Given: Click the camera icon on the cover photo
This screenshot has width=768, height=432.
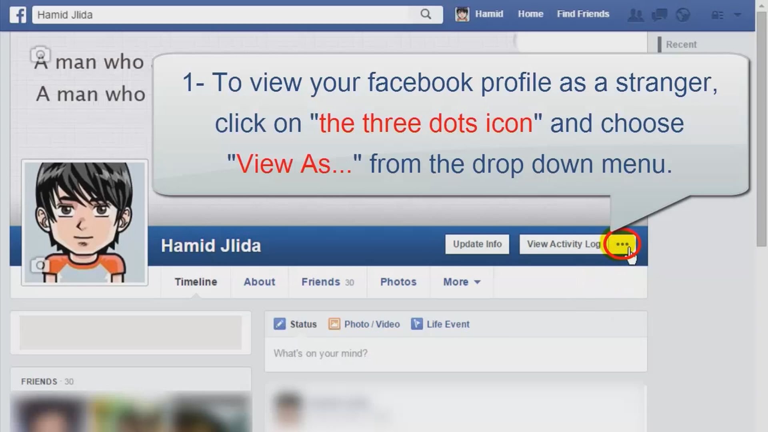Looking at the screenshot, I should click(x=40, y=55).
